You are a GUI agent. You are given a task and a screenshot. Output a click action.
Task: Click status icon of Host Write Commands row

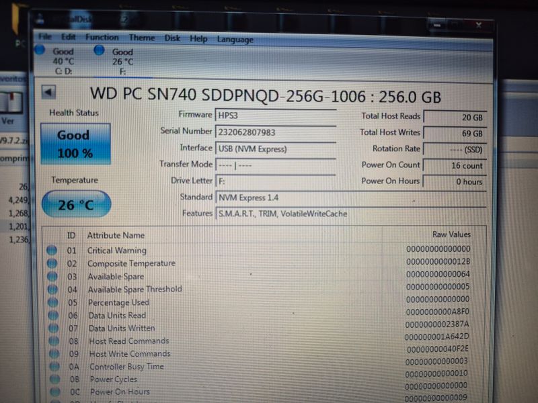pos(54,353)
